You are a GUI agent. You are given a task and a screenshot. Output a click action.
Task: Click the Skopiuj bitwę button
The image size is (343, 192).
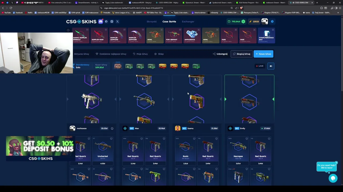pos(241,54)
